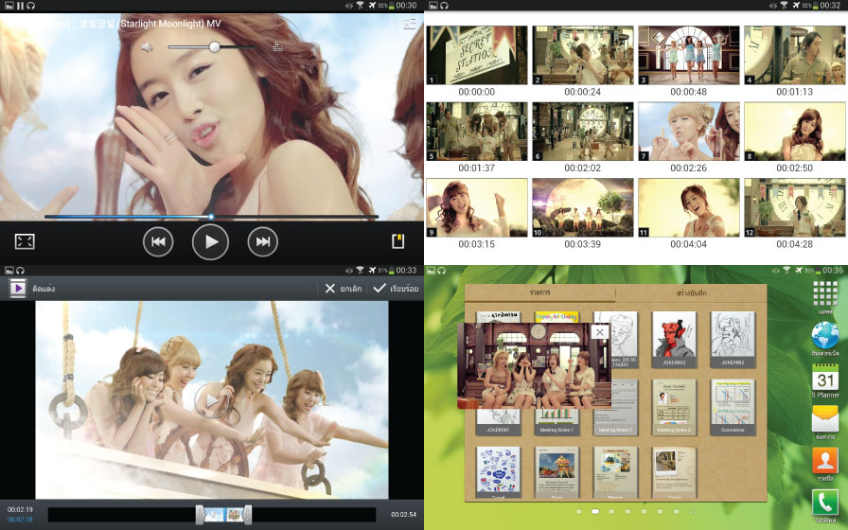This screenshot has height=530, width=848.
Task: Click the 00:02:19 start time label
Action: (20, 509)
